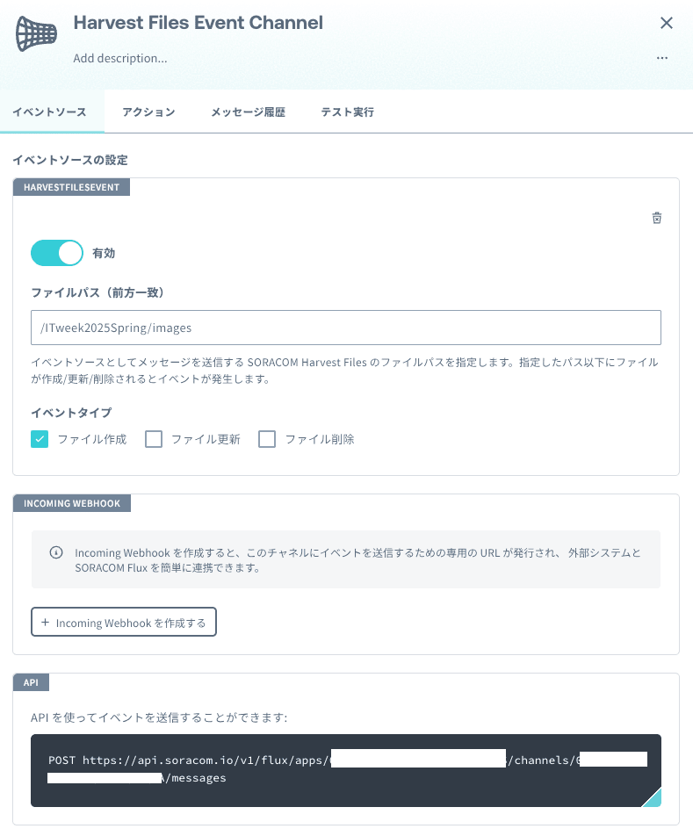
Task: Click the イベントソースの設定 heading
Action: click(x=70, y=160)
